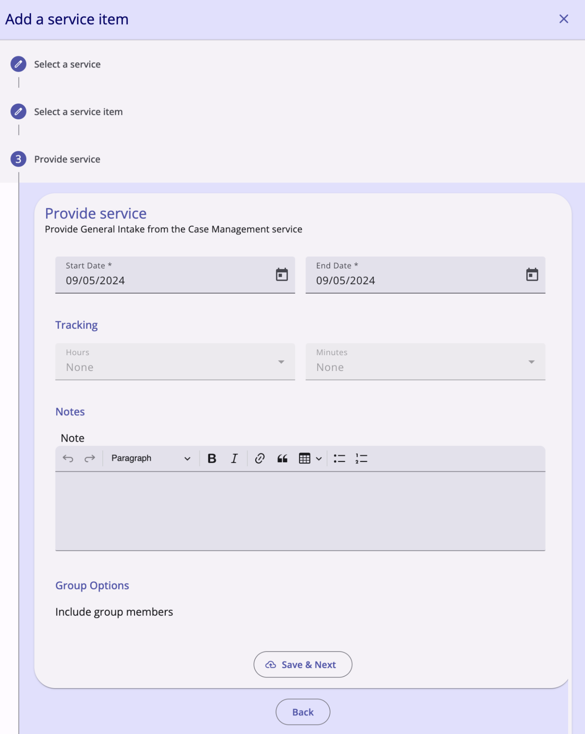Screen dimensions: 585x734
Task: Insert a table with the table icon
Action: point(304,458)
